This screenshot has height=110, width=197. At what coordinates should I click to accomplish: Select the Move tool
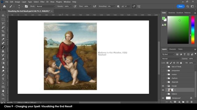pos(3,15)
